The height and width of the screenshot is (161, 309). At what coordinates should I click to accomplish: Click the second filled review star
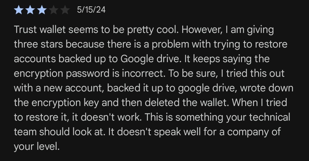tap(30, 10)
